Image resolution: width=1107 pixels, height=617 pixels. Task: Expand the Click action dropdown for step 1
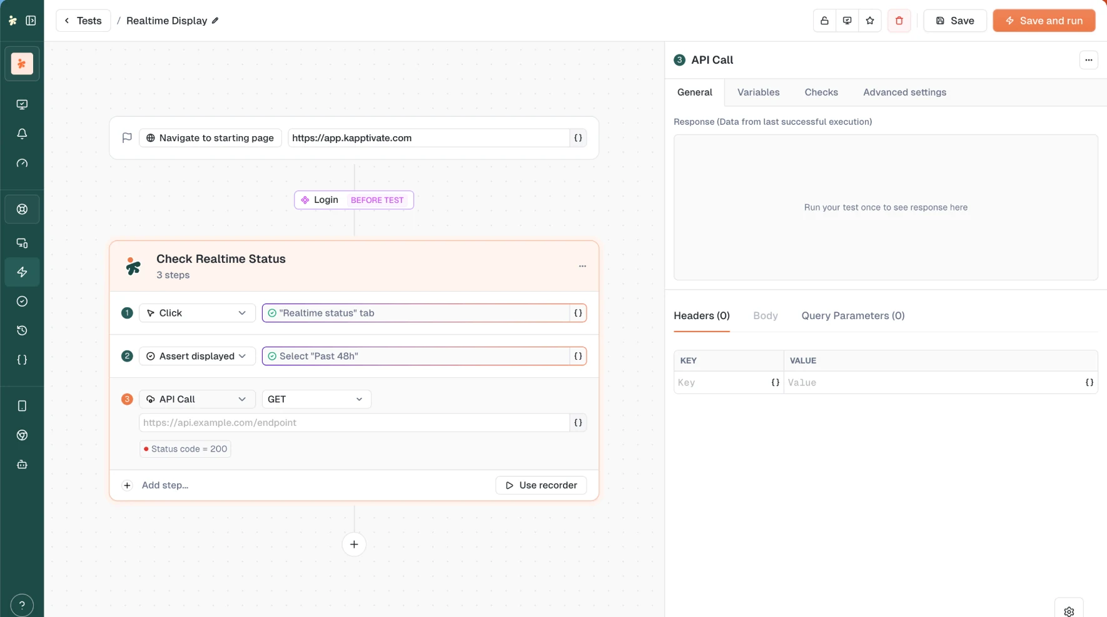[197, 313]
